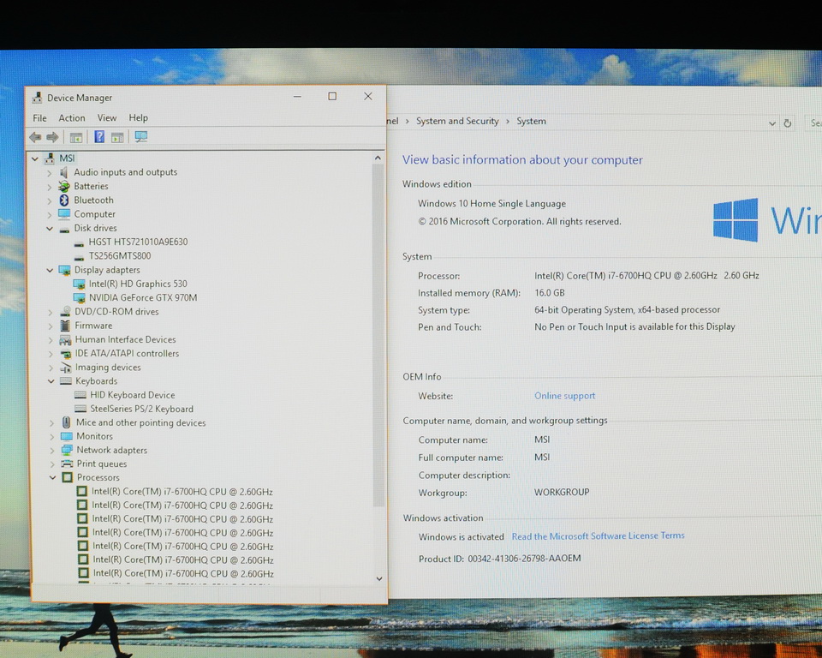Expand the Computer category
Screen dimensions: 822x658
(x=50, y=214)
